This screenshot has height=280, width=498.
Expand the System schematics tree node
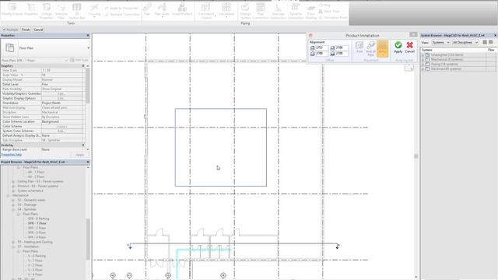[13, 191]
